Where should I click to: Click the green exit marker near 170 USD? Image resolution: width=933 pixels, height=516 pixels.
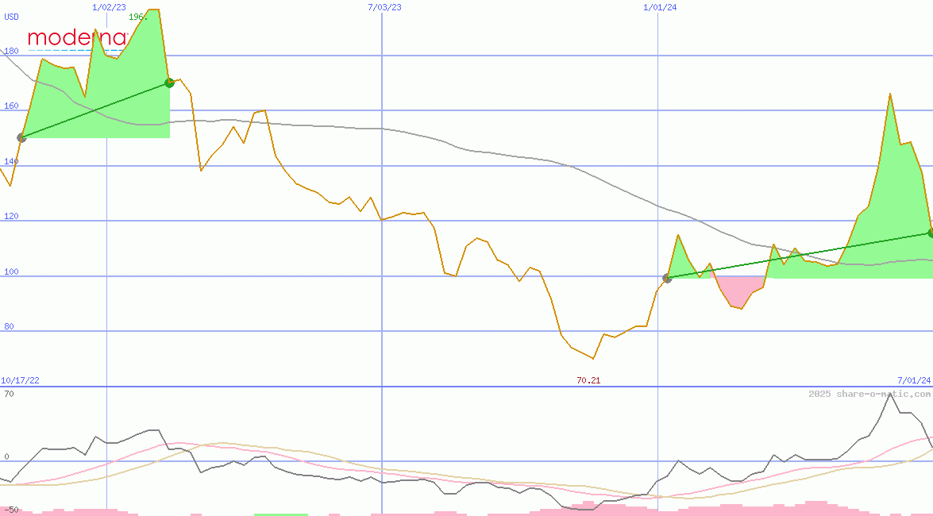tap(169, 83)
